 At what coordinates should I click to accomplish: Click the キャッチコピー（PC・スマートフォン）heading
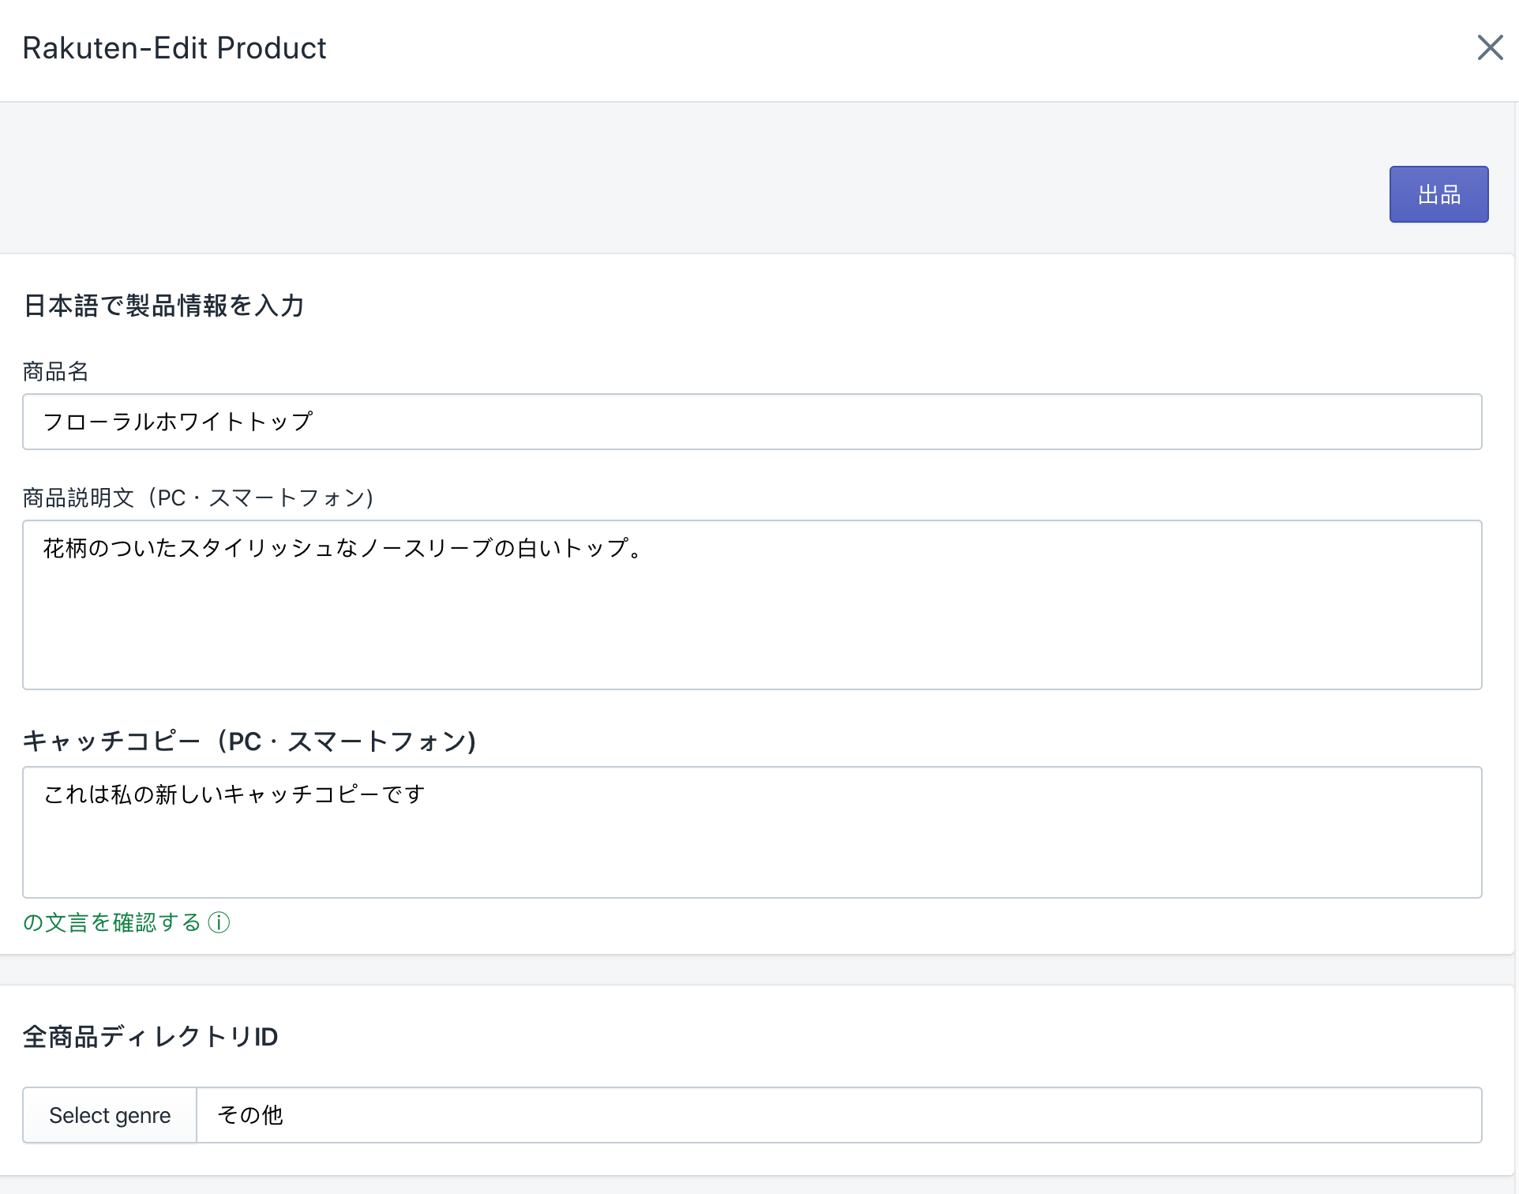[x=249, y=741]
